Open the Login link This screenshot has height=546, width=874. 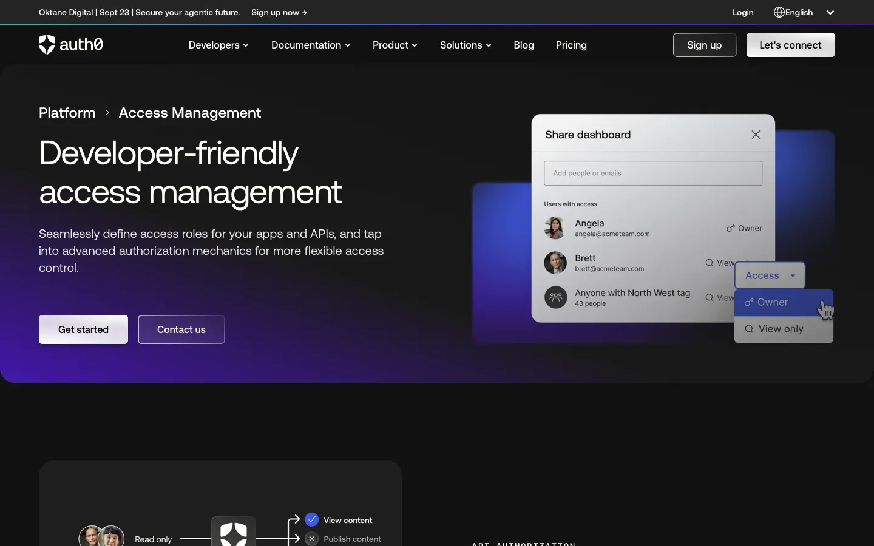[x=743, y=12]
